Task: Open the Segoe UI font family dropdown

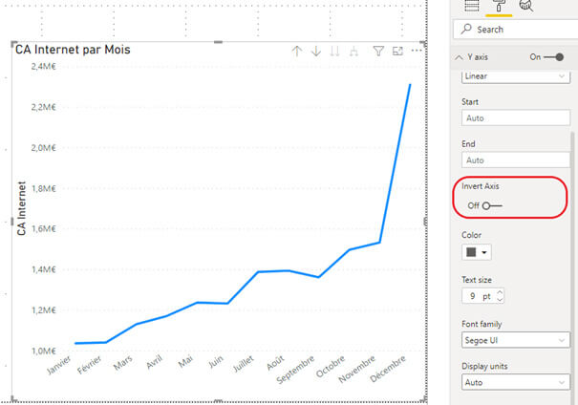Action: [515, 340]
